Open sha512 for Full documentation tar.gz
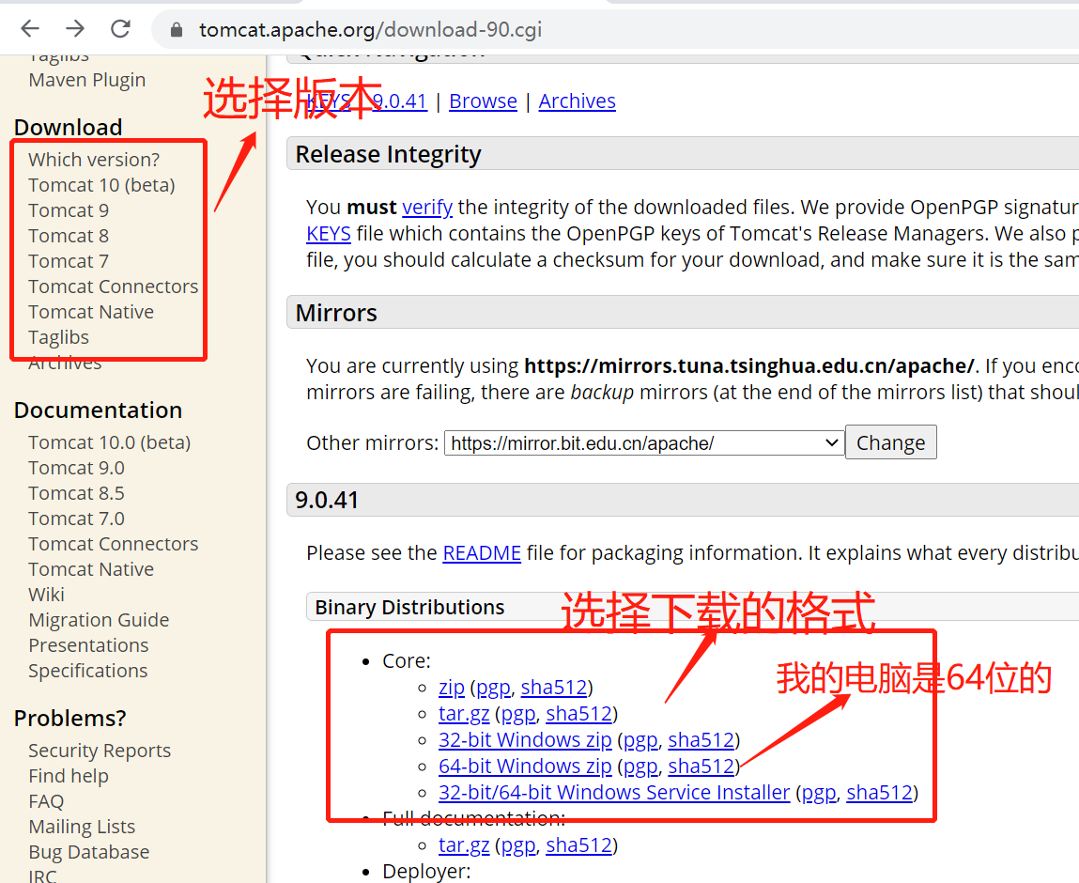The image size is (1079, 883). click(578, 845)
